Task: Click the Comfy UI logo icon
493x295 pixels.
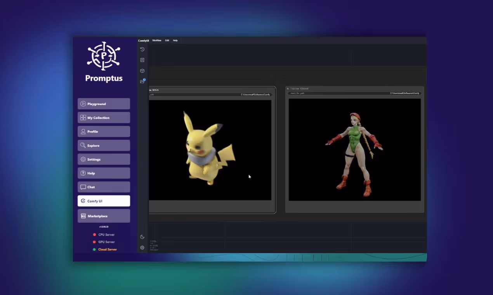Action: (83, 201)
